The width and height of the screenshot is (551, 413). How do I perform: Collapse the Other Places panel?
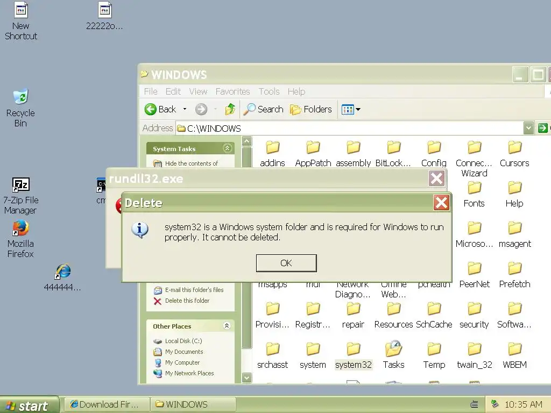[227, 325]
